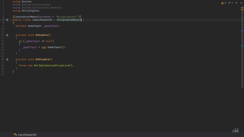Click line number 7 in the gutter
Screen dimensions: 244x137
pyautogui.click(x=3, y=20)
